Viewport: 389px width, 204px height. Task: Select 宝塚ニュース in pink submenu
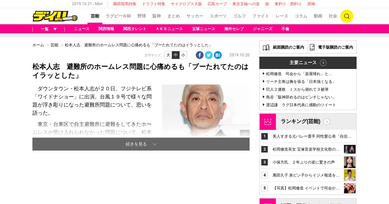pos(204,29)
